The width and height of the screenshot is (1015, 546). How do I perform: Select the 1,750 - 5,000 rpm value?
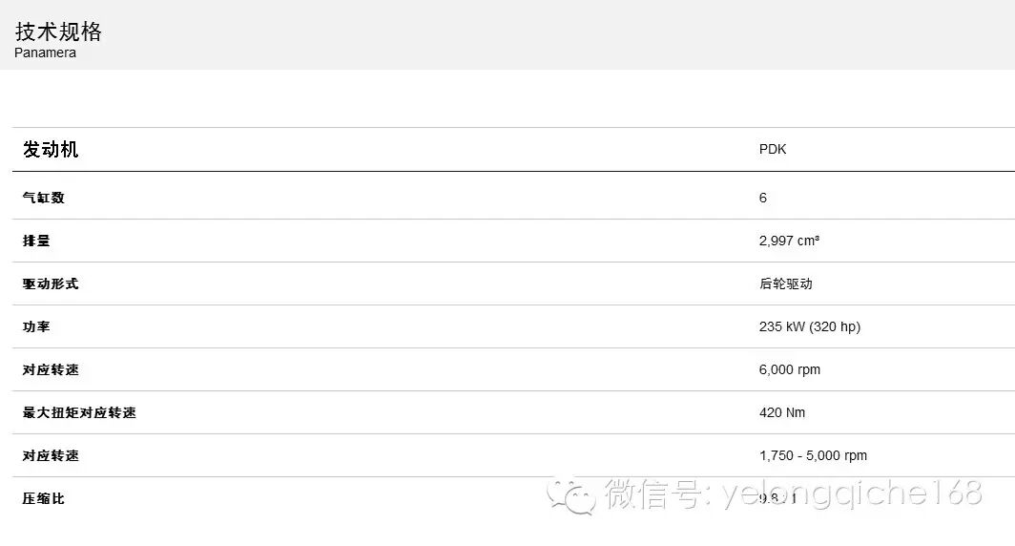pos(813,455)
